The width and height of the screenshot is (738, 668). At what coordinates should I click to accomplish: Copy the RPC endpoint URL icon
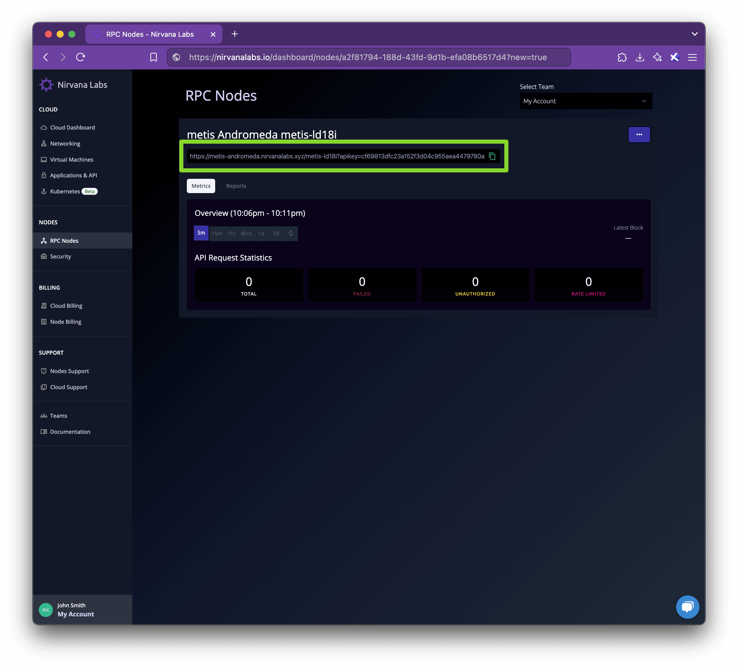(x=492, y=156)
